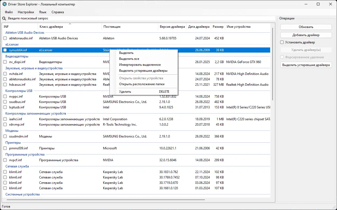Collapse the Контроллеры USB group header
Image resolution: width=337 pixels, height=210 pixels.
point(19,91)
